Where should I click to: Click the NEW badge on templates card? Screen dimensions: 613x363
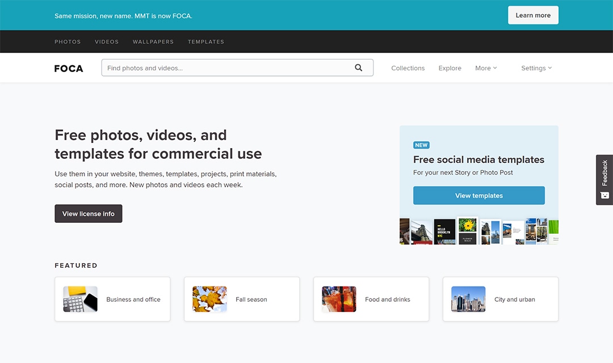[421, 145]
